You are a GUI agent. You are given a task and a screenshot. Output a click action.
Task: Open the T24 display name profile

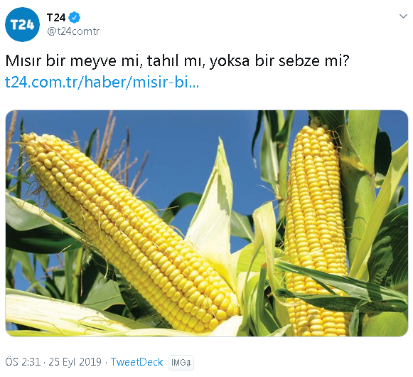coord(56,18)
